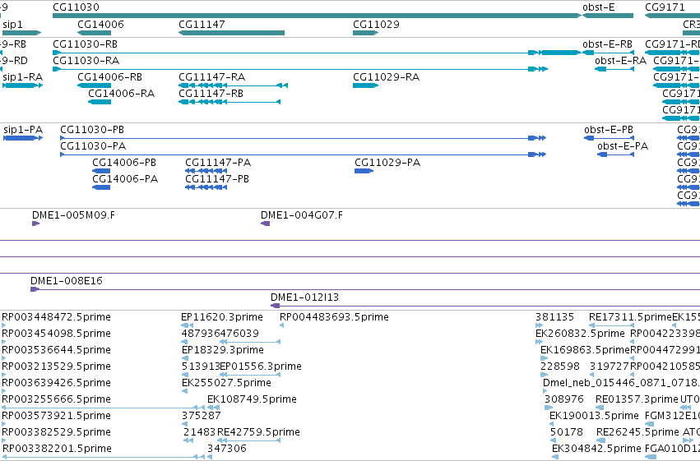
Task: Click the DME1-004G07.F marker arrow
Action: [x=265, y=224]
